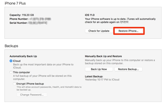Select the iPhone 7 Plus heading

(x=15, y=4)
